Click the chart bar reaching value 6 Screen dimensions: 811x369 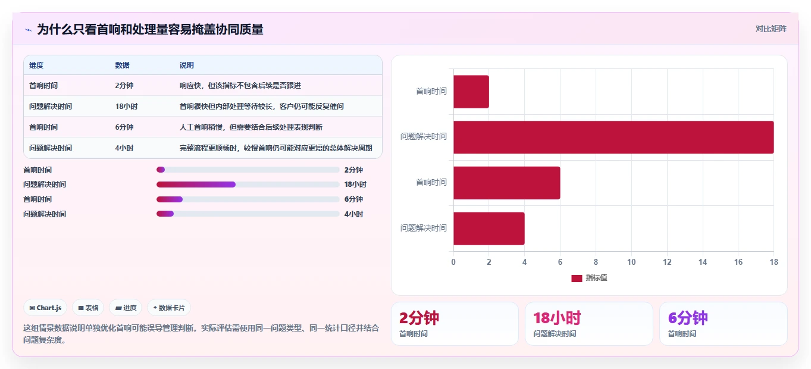tap(507, 183)
